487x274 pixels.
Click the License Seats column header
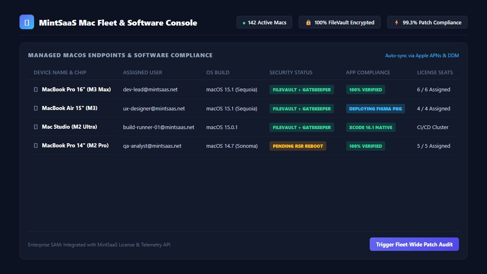(435, 72)
